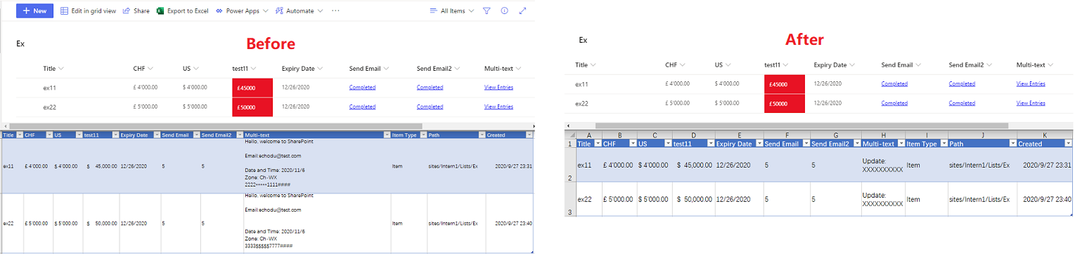Open Path filter arrow in After Excel table
1075x258 pixels.
(1013, 143)
